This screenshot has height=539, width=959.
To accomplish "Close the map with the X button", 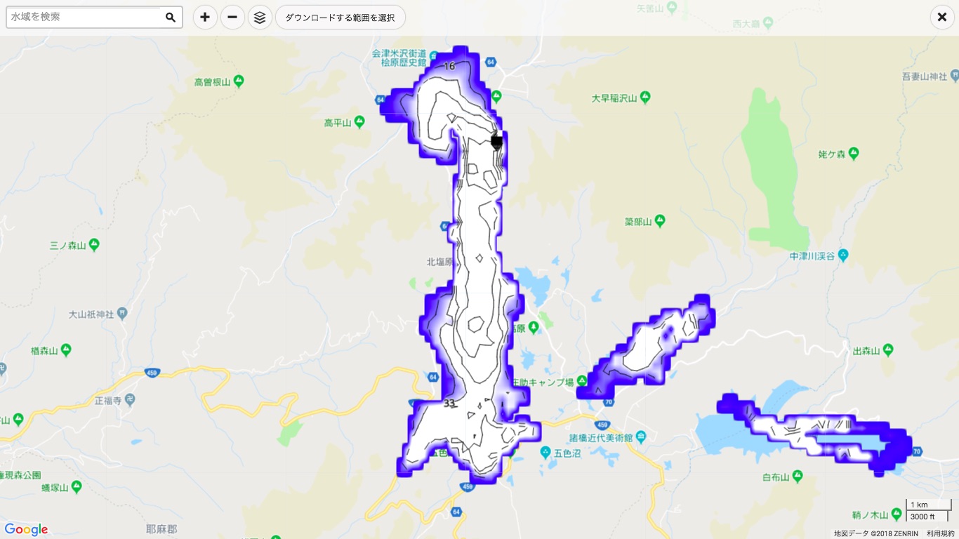I will point(942,17).
